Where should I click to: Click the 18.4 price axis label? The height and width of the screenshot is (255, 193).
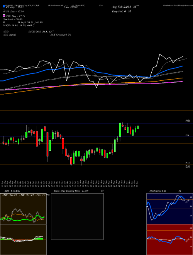tap(187, 135)
